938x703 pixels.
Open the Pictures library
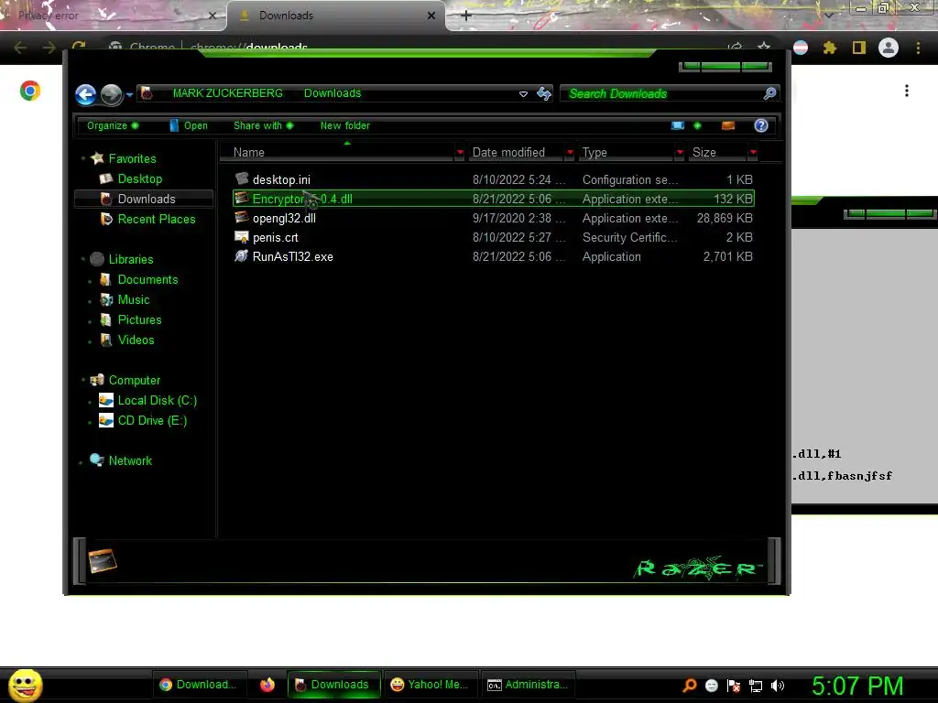(x=139, y=319)
